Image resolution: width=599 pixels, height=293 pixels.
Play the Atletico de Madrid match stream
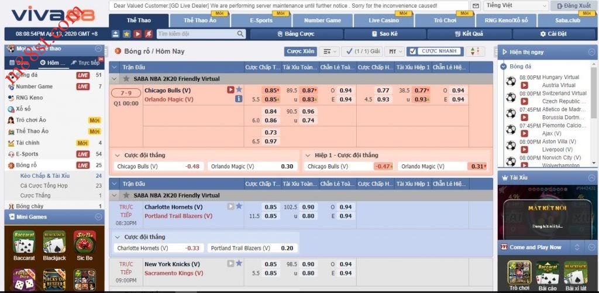coord(524,118)
